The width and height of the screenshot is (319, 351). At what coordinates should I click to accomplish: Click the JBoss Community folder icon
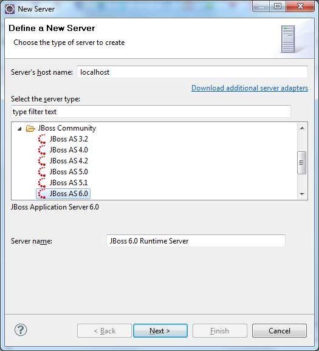click(x=30, y=128)
